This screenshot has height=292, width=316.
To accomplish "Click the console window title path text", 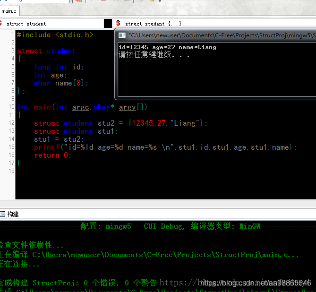I will (x=222, y=35).
